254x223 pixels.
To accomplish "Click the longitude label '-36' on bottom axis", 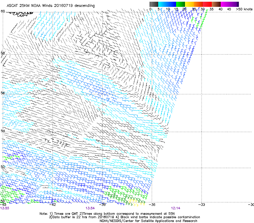I will pos(152,204).
